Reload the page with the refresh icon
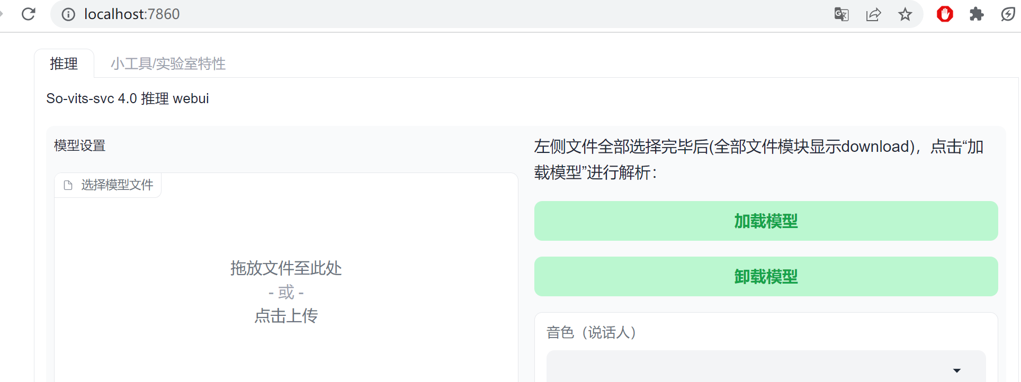The image size is (1021, 382). tap(29, 14)
